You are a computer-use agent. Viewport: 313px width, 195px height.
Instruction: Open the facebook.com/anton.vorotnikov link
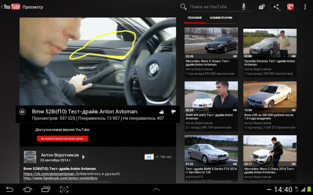[x=61, y=178]
